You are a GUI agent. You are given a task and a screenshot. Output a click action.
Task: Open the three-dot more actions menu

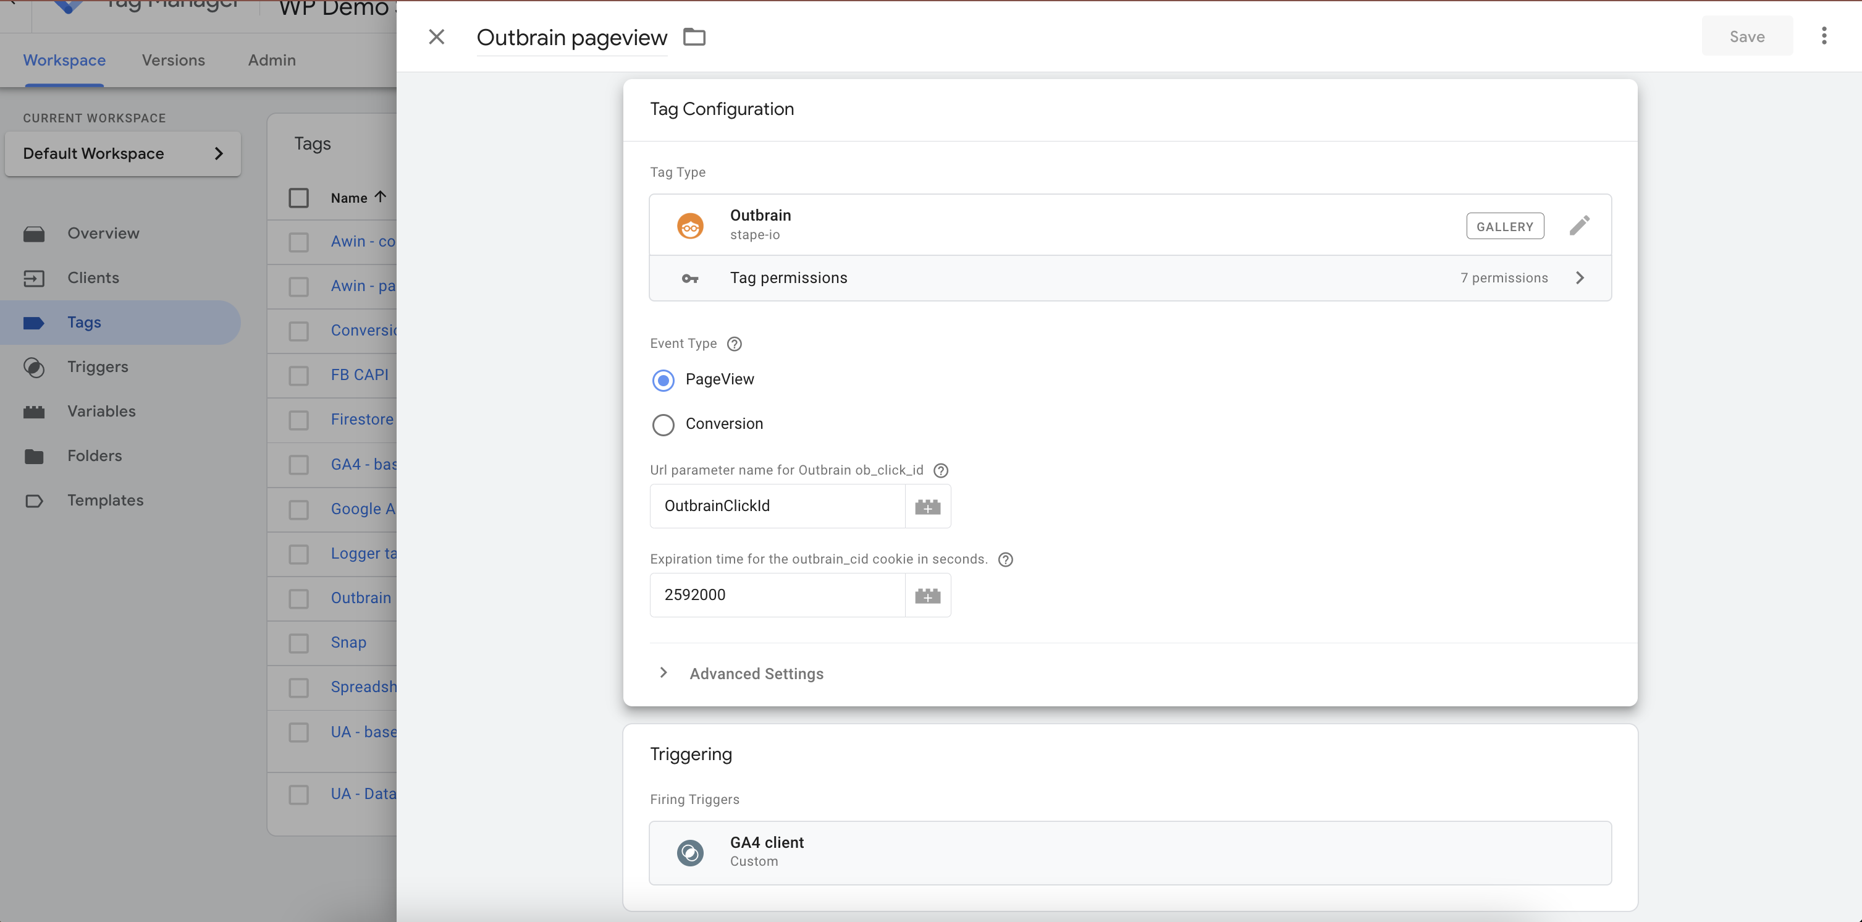pyautogui.click(x=1824, y=35)
